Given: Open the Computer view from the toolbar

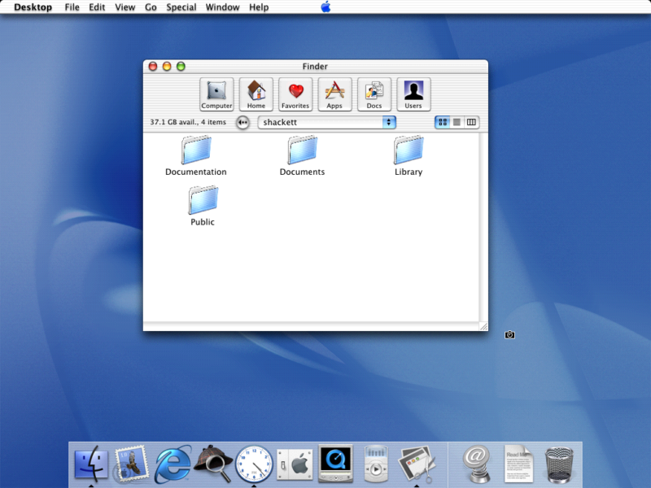Looking at the screenshot, I should click(216, 93).
